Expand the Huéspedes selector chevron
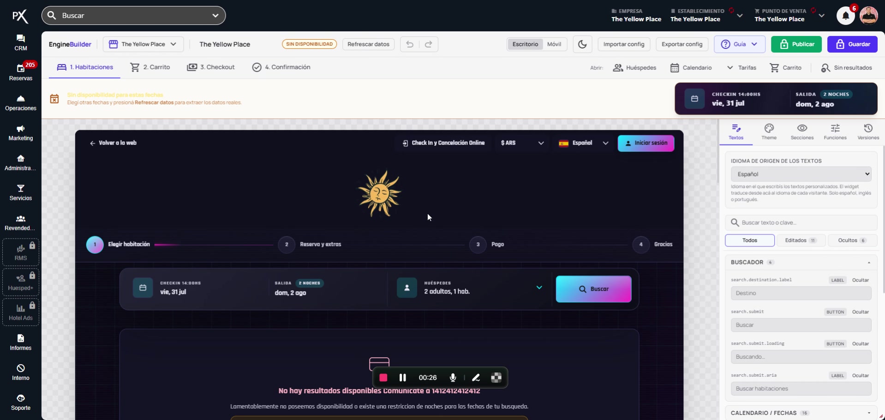885x420 pixels. (x=539, y=288)
